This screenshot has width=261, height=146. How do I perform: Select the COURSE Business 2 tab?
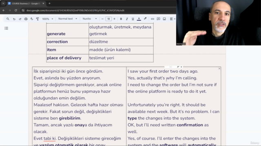click(x=26, y=4)
